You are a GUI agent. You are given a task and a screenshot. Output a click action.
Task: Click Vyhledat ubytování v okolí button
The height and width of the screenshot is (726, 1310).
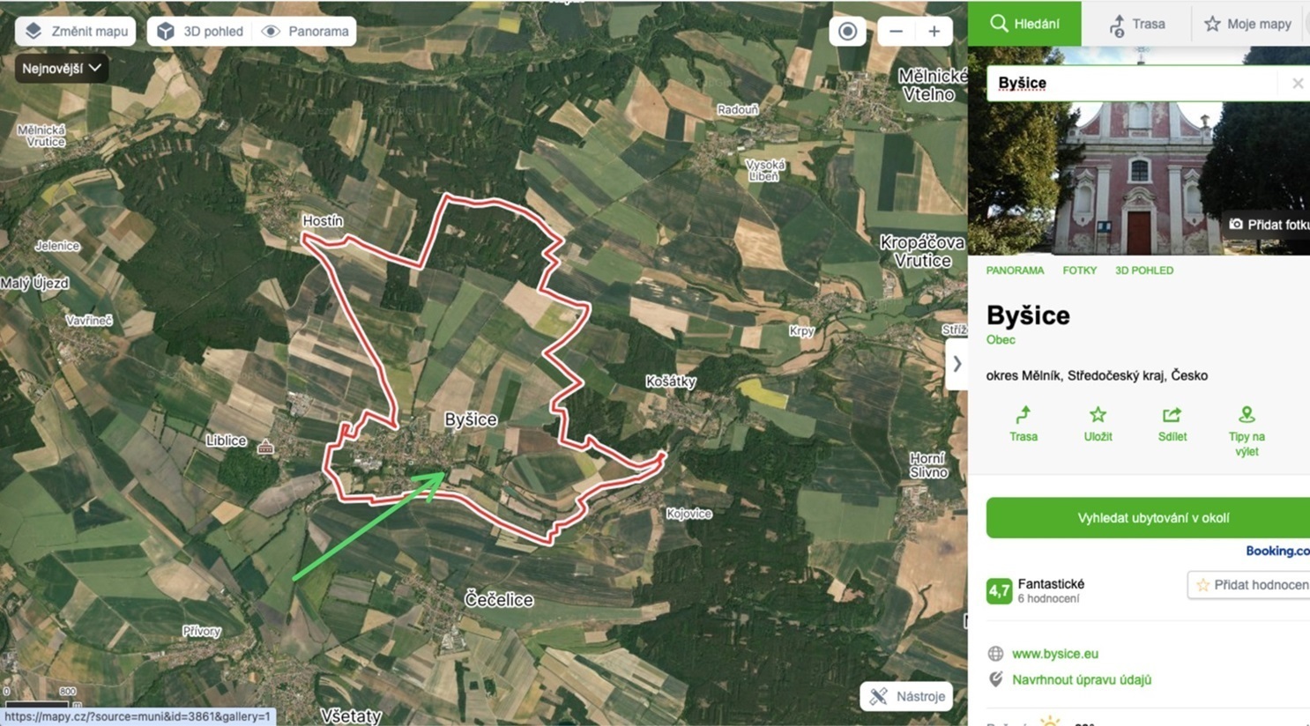(1148, 518)
